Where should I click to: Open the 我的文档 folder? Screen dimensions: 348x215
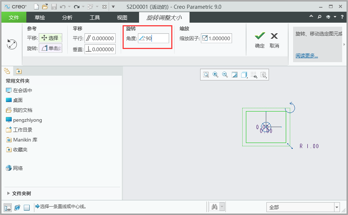[19, 110]
